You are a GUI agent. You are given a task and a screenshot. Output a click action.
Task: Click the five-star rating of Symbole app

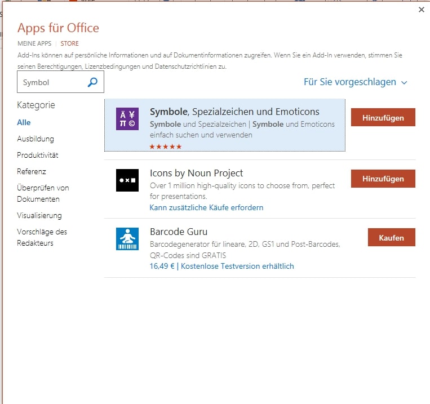click(165, 146)
